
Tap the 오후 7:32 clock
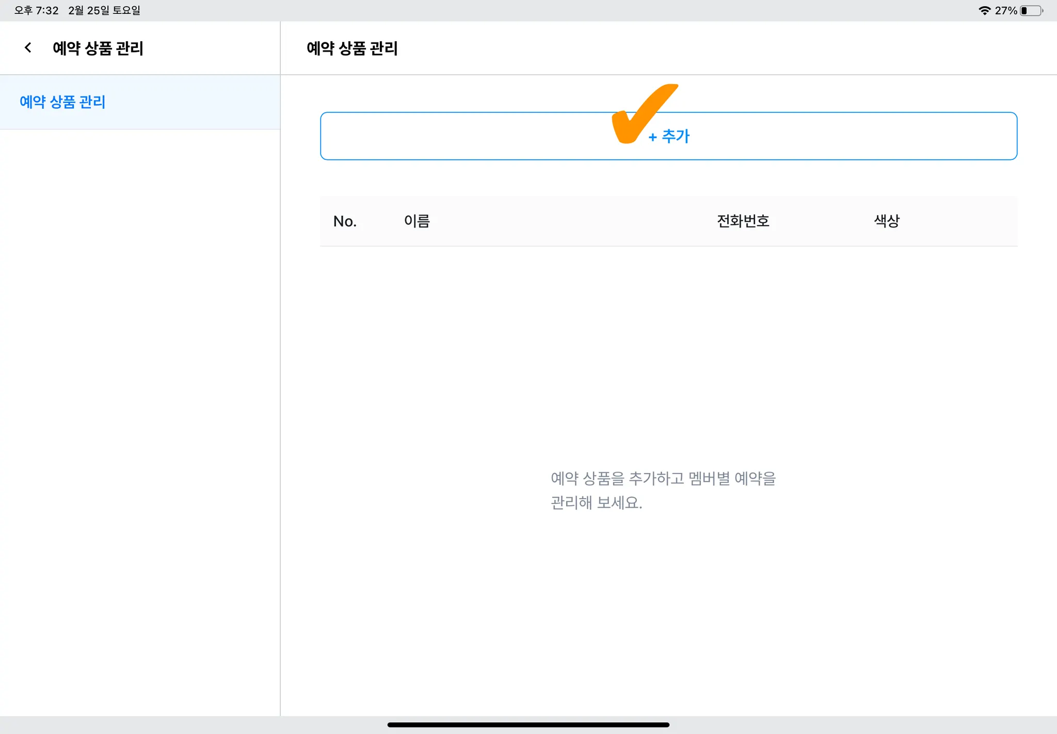coord(36,10)
